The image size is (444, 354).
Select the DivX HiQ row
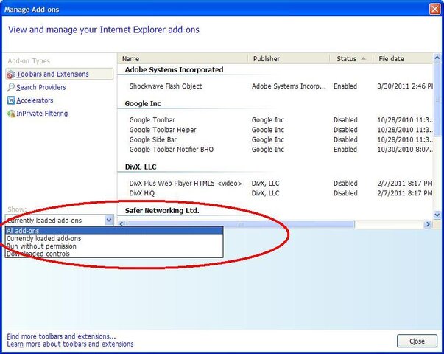click(x=275, y=193)
